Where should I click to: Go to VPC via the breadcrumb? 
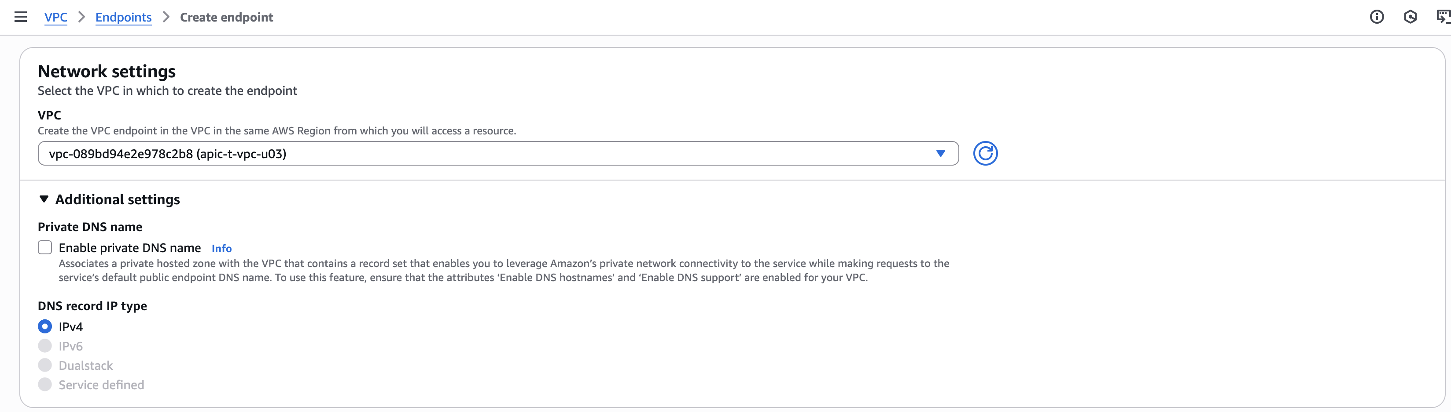tap(56, 18)
